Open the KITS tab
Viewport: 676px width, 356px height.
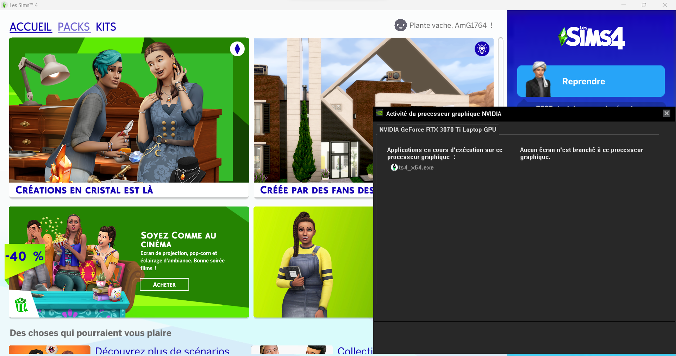[106, 27]
